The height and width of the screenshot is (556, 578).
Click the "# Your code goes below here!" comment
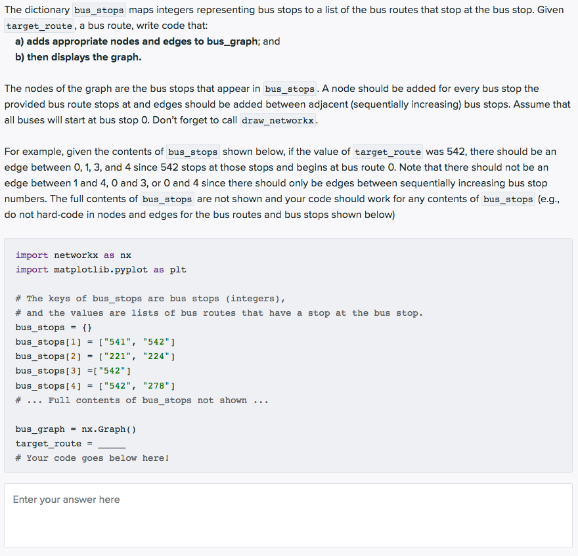click(x=92, y=458)
